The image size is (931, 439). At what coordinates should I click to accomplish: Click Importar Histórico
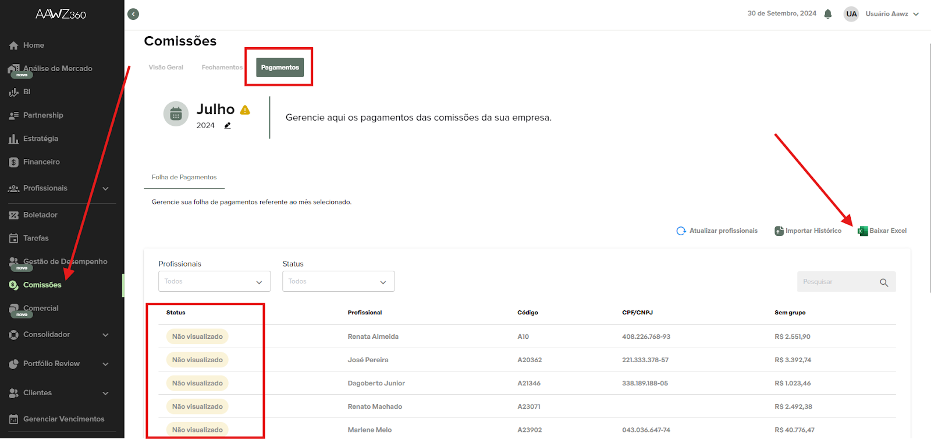point(808,231)
